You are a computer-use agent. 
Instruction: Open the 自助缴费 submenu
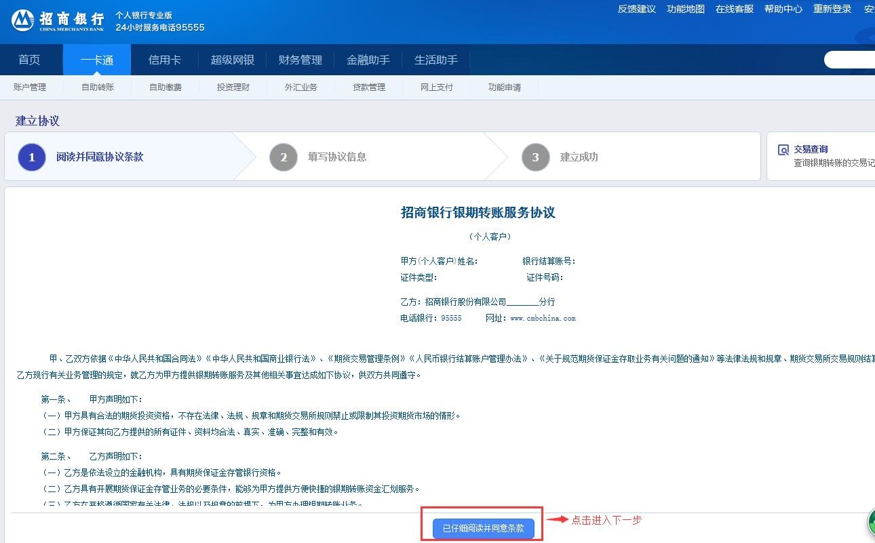(x=166, y=87)
